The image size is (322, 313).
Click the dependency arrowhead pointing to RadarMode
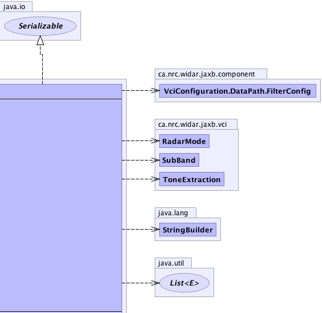tap(155, 141)
